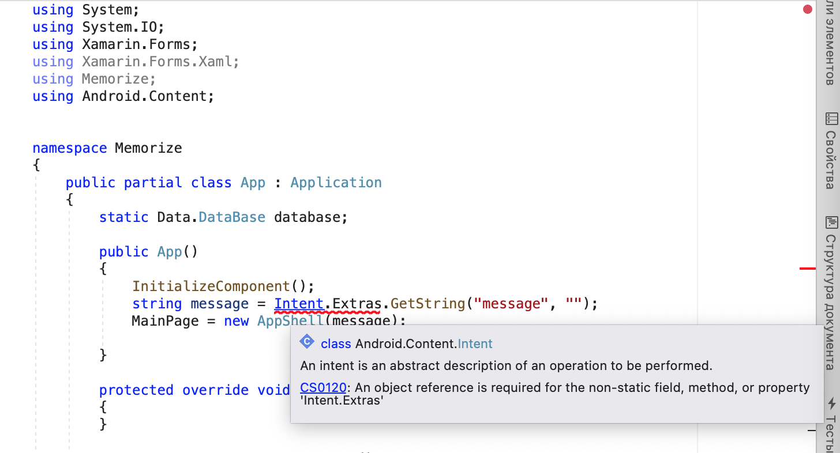Click the class icon in the tooltip
This screenshot has width=840, height=453.
click(307, 343)
